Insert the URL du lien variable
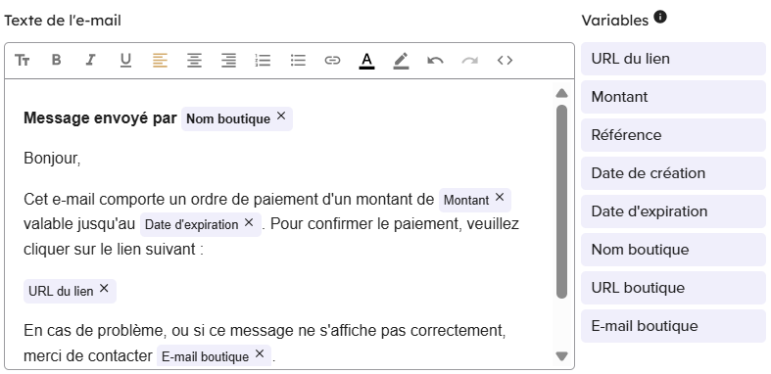Image resolution: width=771 pixels, height=374 pixels. tap(673, 59)
